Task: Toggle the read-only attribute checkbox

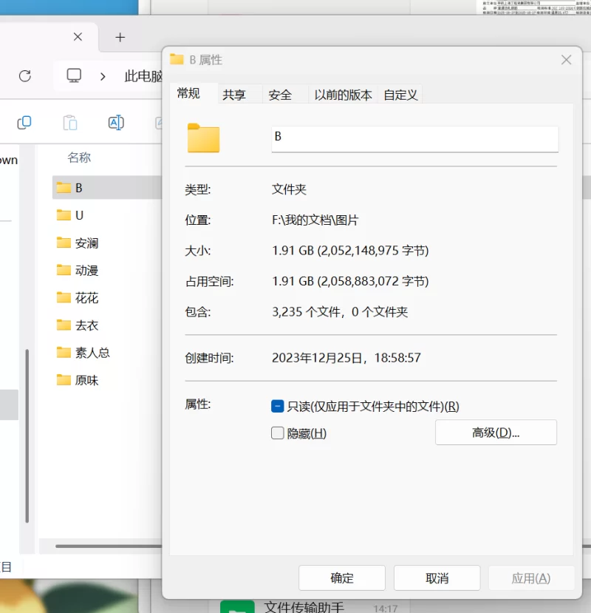Action: click(278, 406)
